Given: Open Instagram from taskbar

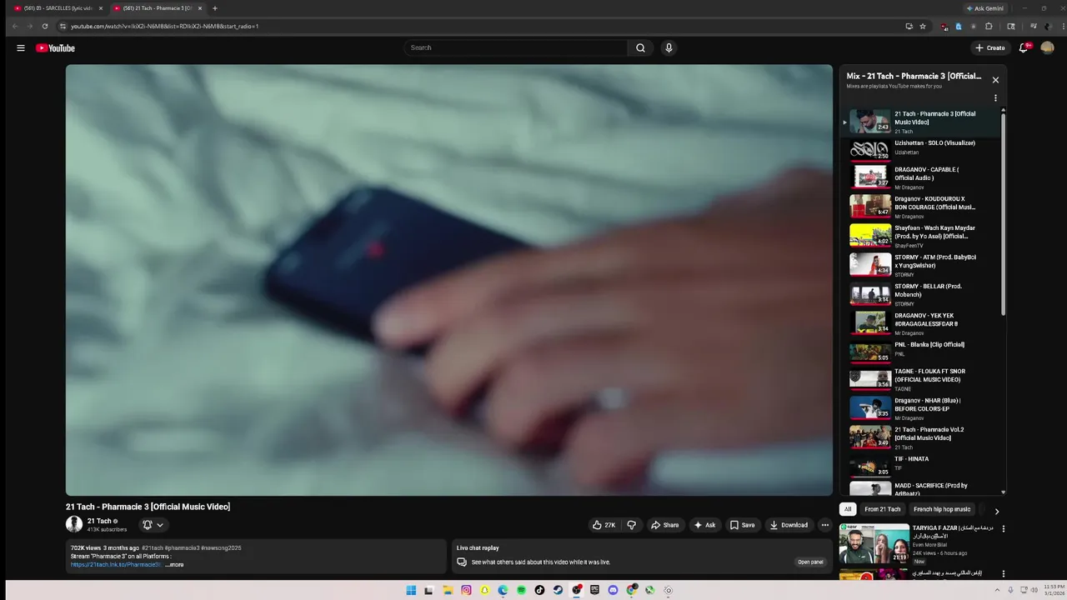Looking at the screenshot, I should (466, 590).
